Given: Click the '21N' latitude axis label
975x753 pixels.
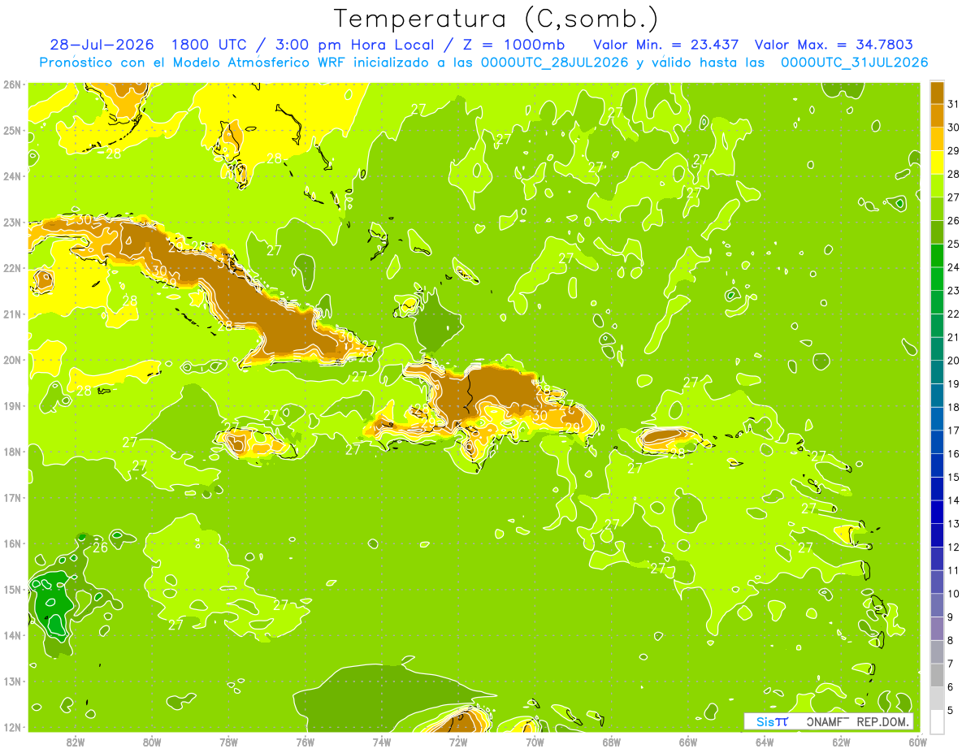Looking at the screenshot, I should click(12, 314).
